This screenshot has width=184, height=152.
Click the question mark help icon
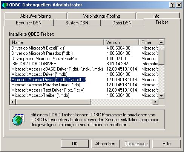click(x=172, y=5)
